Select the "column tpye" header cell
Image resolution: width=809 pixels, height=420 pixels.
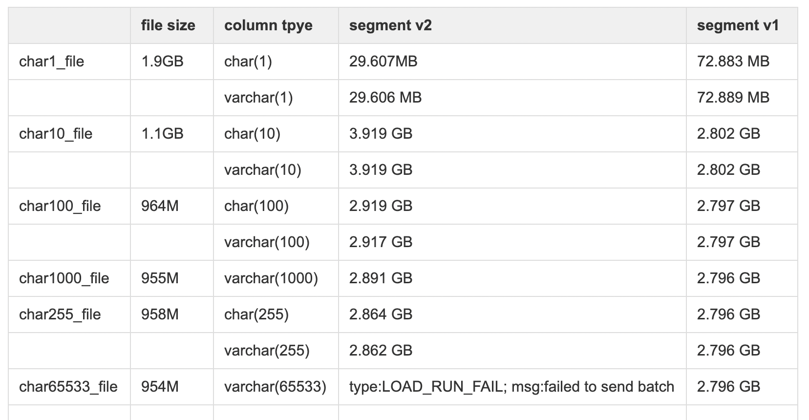pyautogui.click(x=268, y=25)
